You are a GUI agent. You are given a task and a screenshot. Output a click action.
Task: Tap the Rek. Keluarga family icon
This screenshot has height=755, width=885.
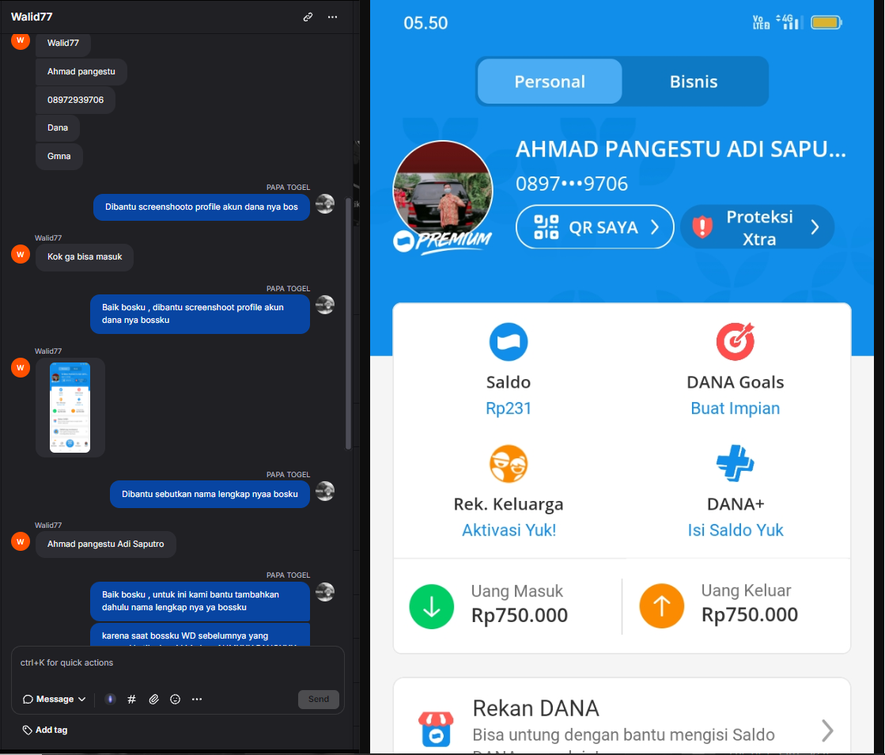click(x=509, y=464)
